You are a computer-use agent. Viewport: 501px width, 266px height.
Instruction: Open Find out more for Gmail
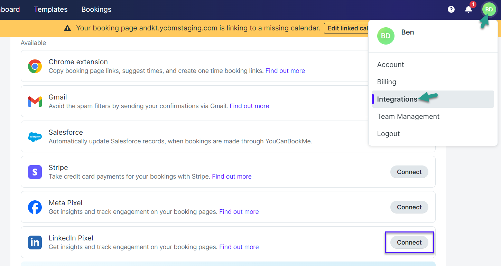pyautogui.click(x=249, y=106)
